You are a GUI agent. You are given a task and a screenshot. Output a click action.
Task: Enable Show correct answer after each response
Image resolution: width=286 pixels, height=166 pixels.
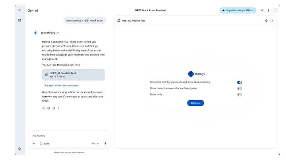pos(239,89)
